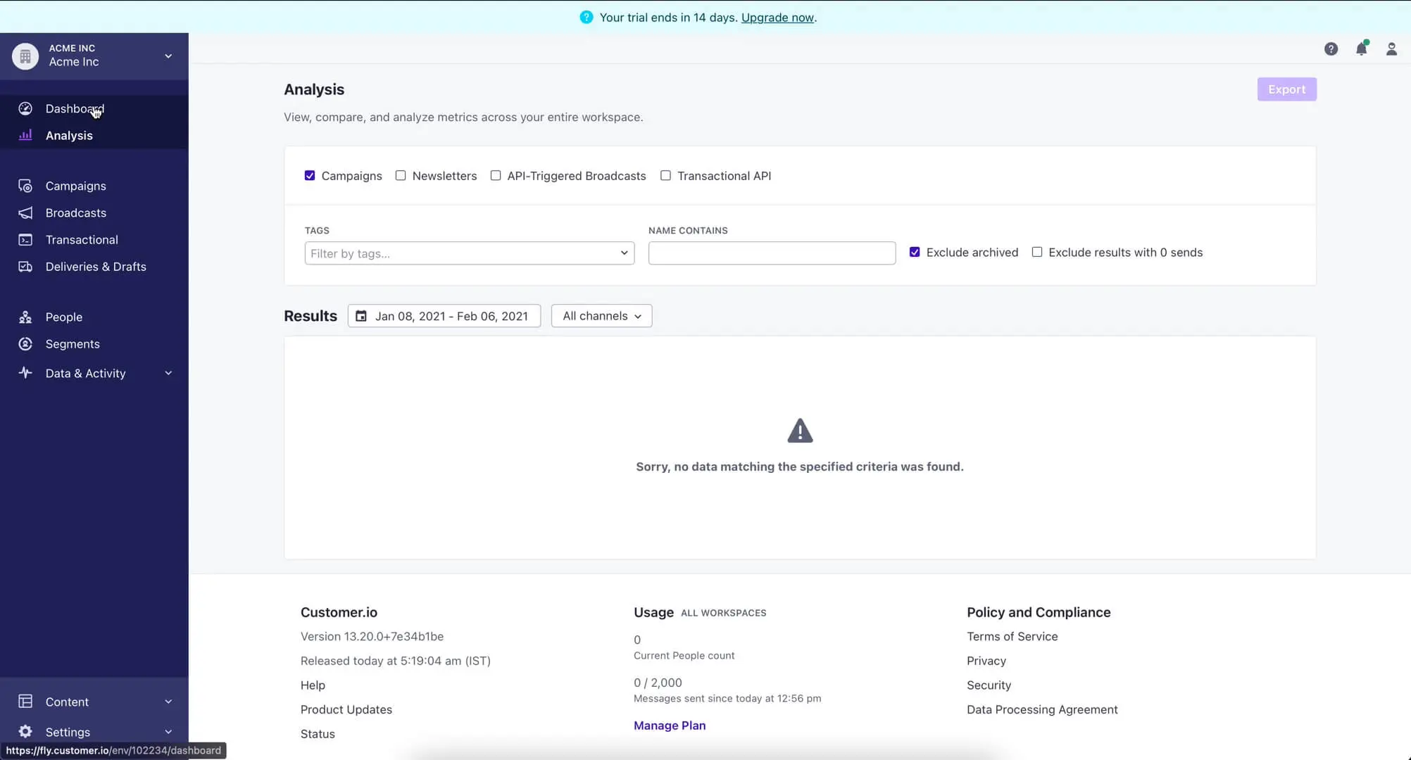Open the Filter by tags dropdown

coord(469,253)
